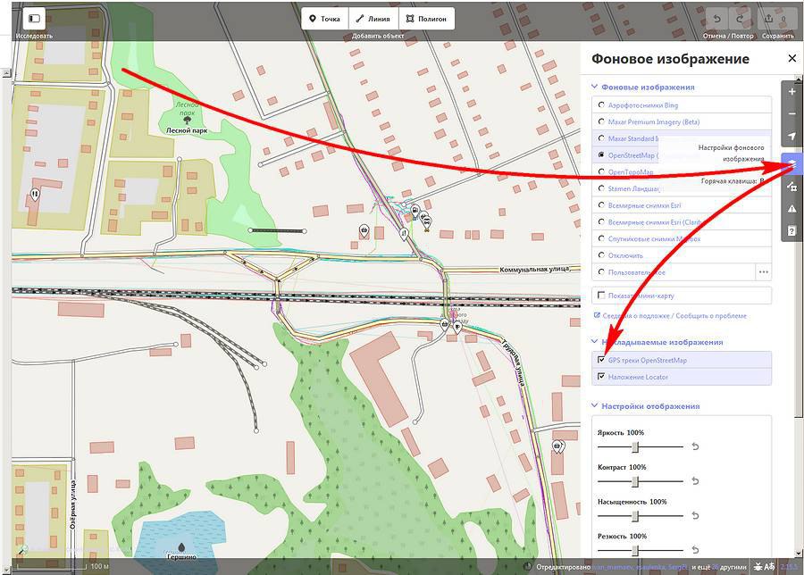Viewport: 804px width, 575px height.
Task: Click Лесной парк tree marker
Action: point(188,121)
